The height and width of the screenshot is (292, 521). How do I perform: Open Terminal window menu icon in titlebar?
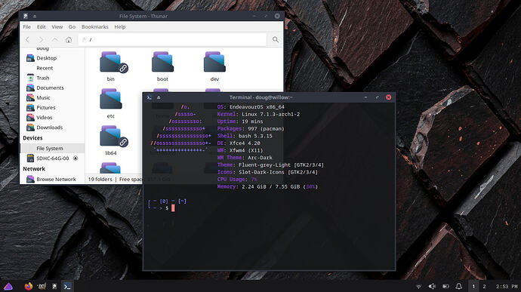coord(150,97)
